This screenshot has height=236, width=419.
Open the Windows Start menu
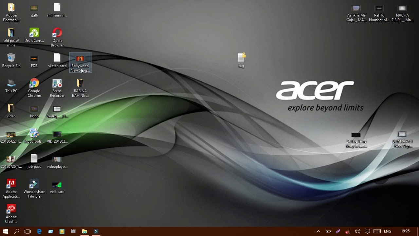pos(5,231)
